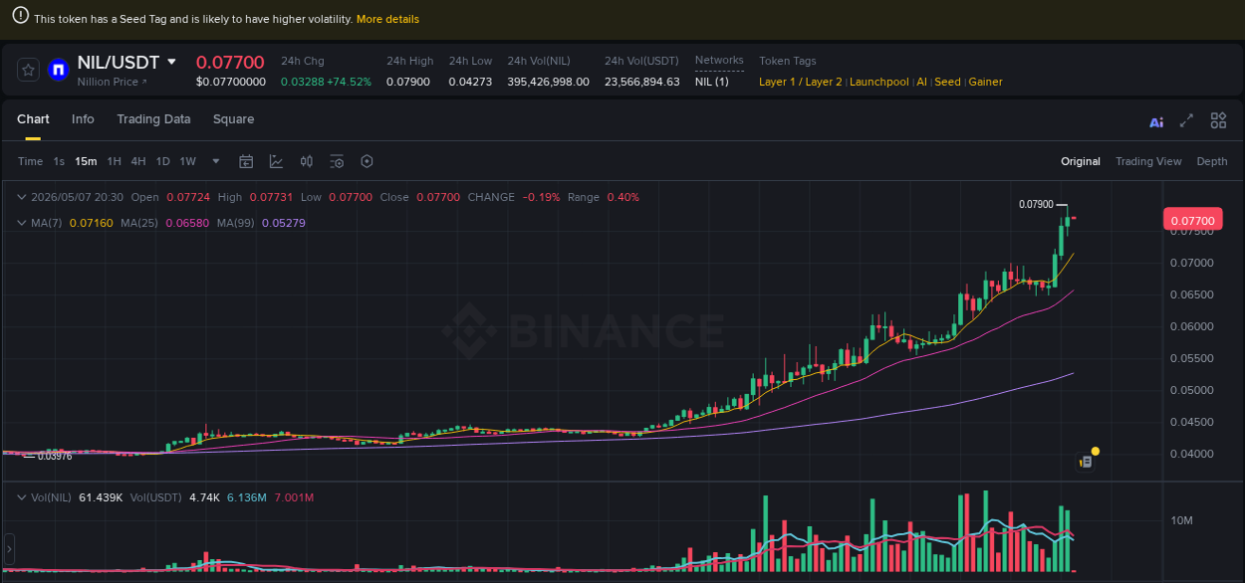Collapse the Vol(NIL) indicator row
This screenshot has width=1245, height=583.
(x=22, y=496)
